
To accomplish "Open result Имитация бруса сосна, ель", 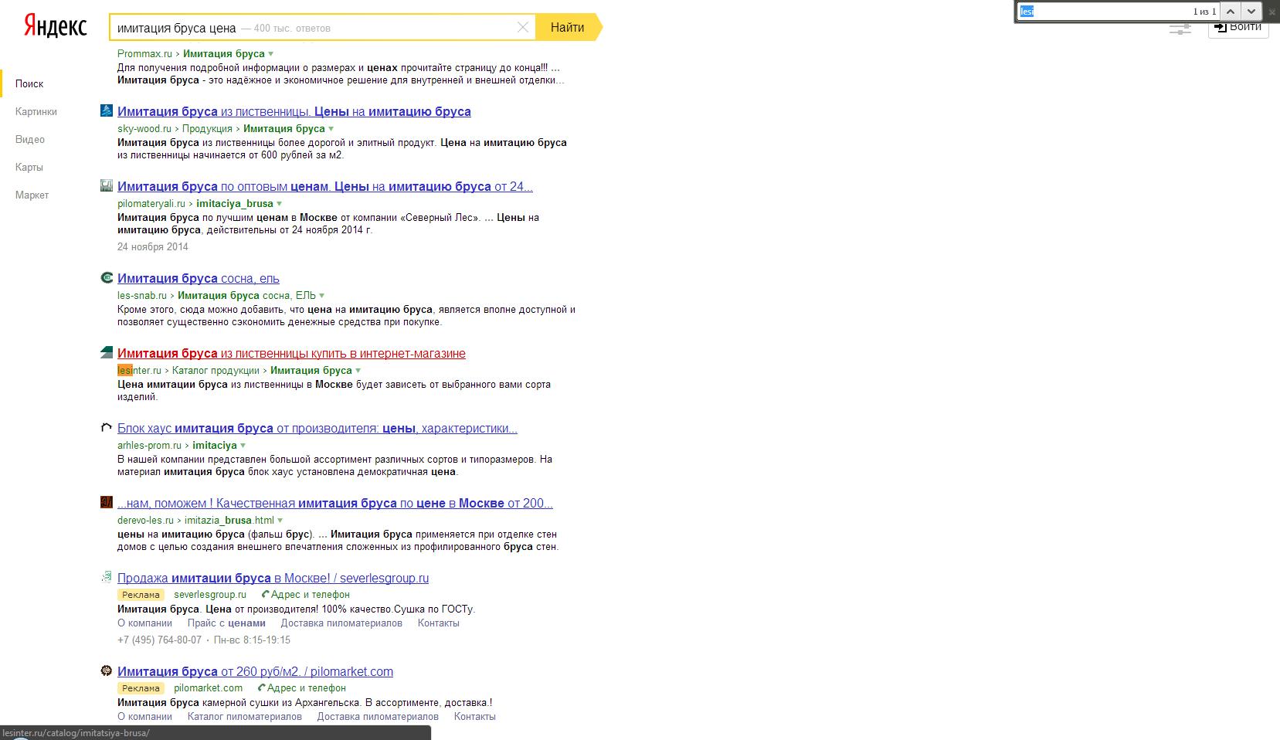I will (199, 278).
